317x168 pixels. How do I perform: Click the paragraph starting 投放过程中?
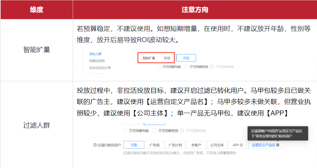coord(194,102)
